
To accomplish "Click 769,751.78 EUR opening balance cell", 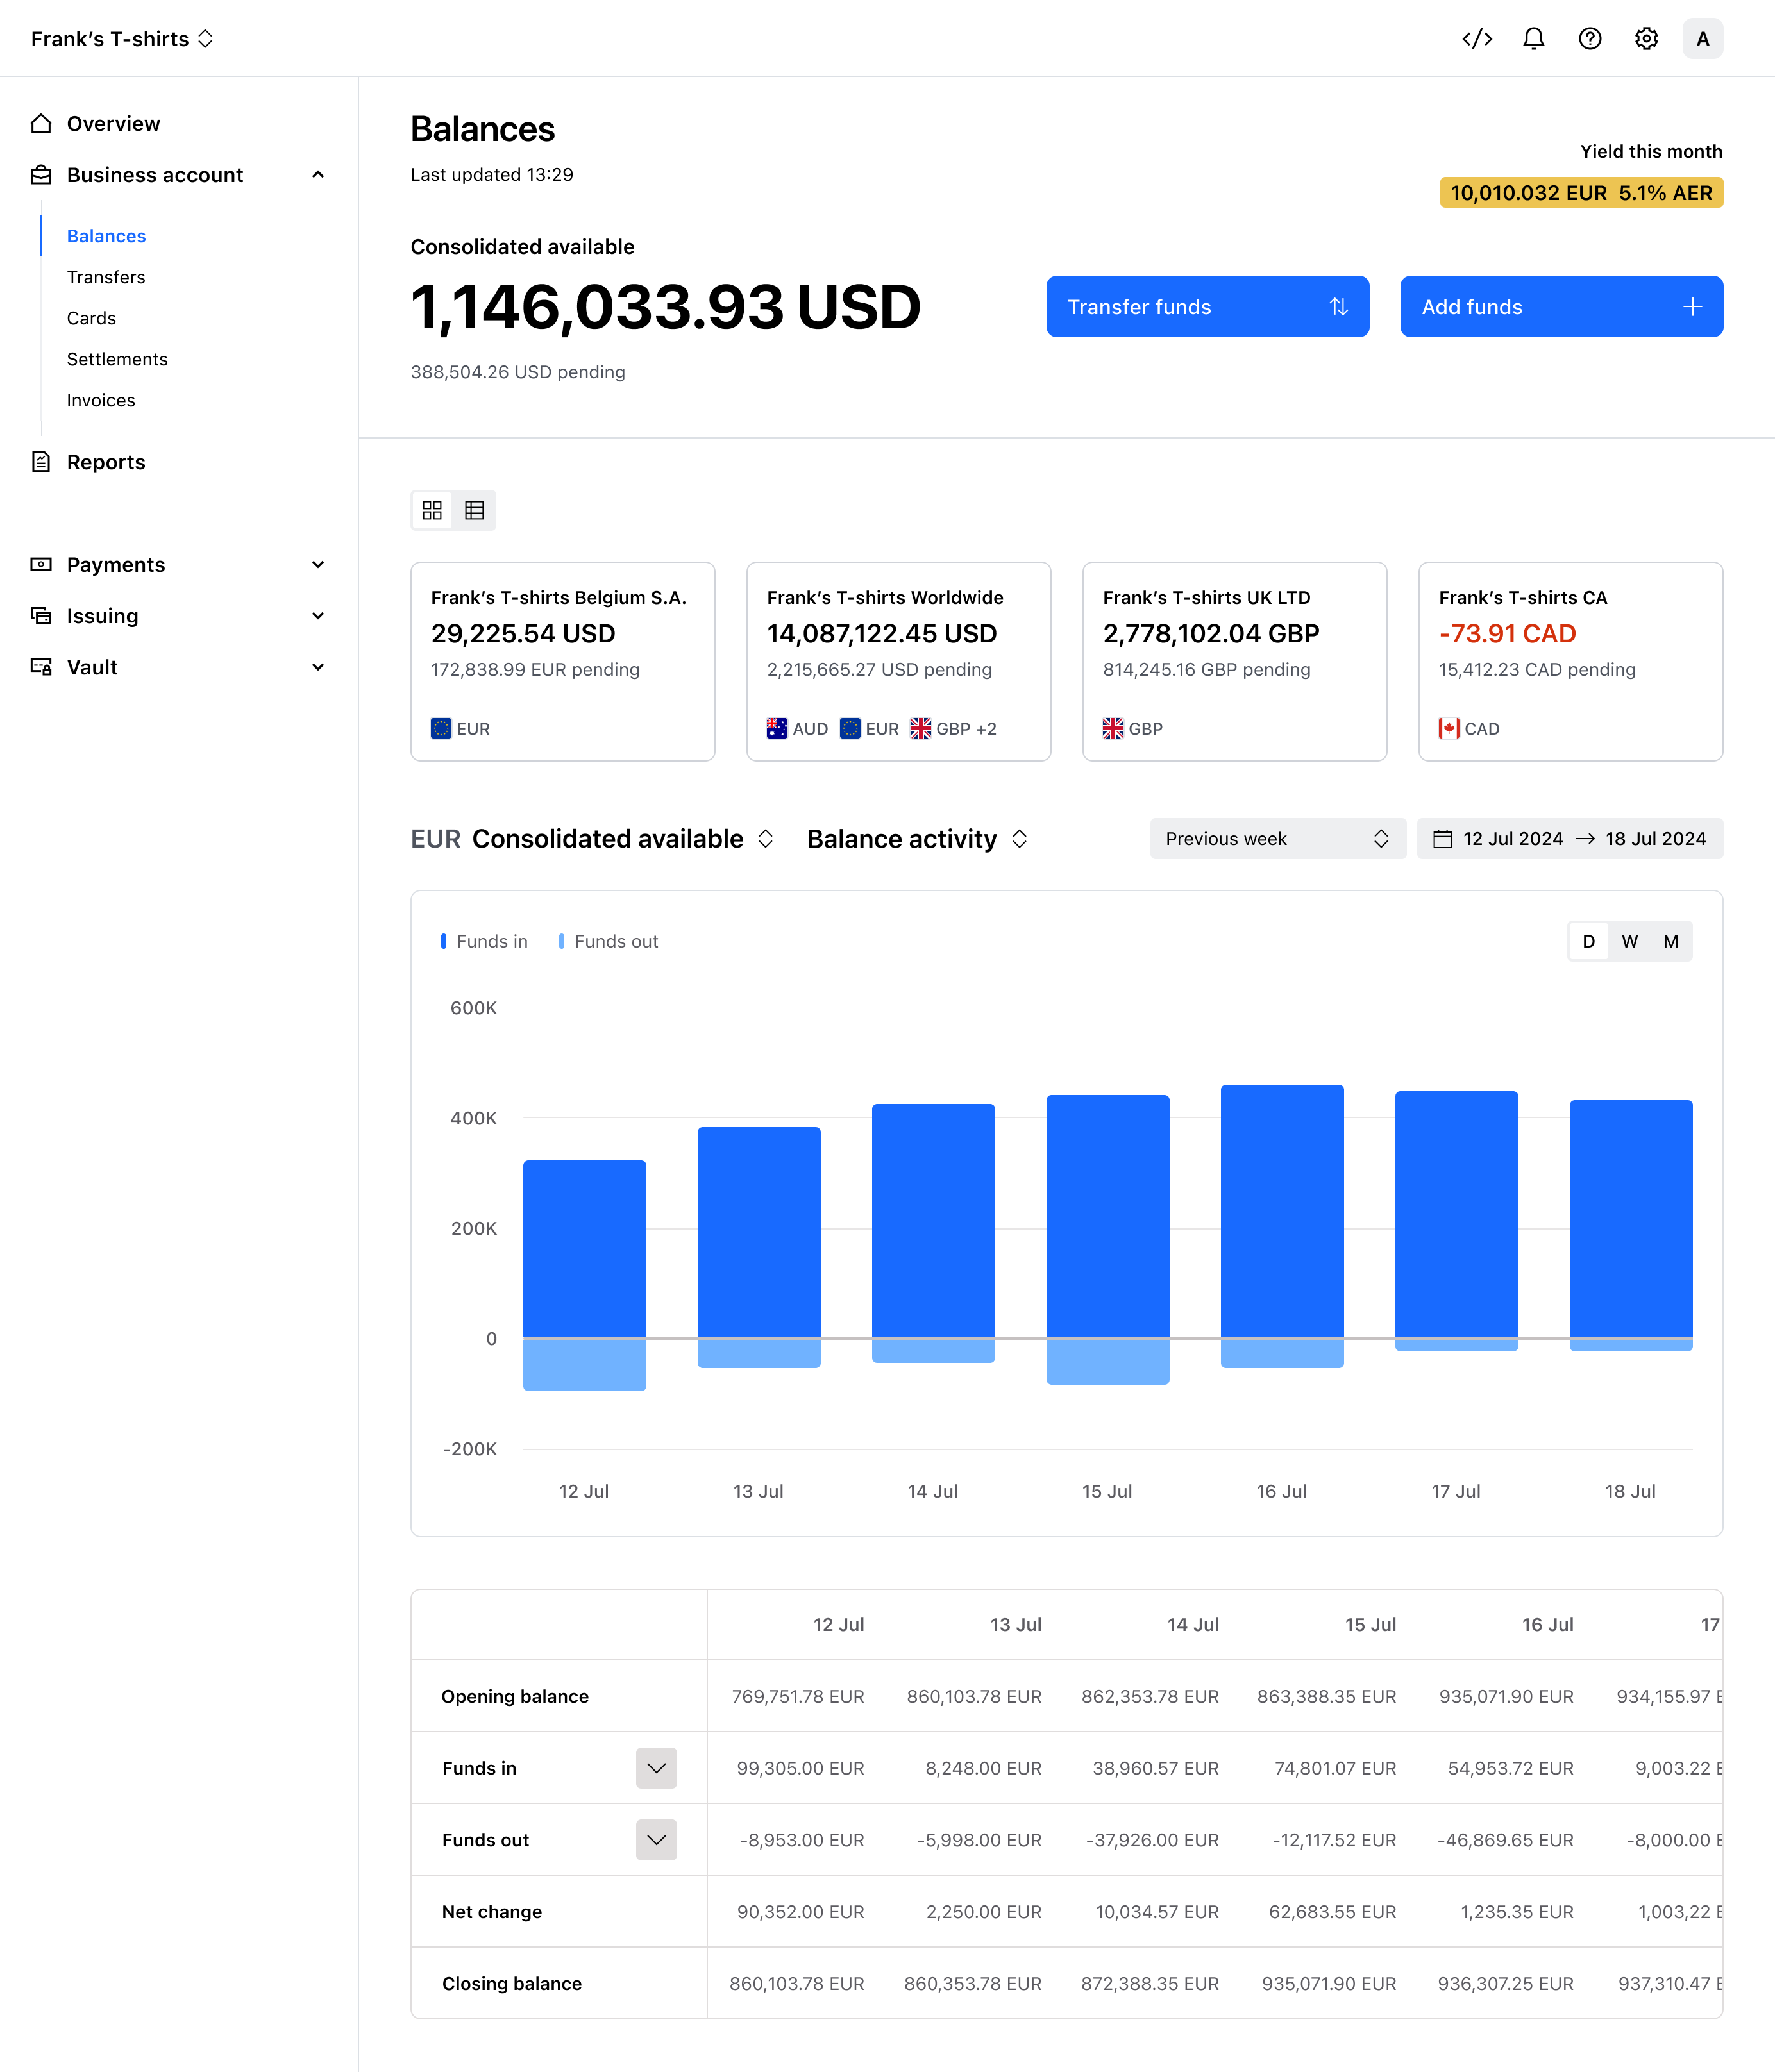I will point(798,1696).
